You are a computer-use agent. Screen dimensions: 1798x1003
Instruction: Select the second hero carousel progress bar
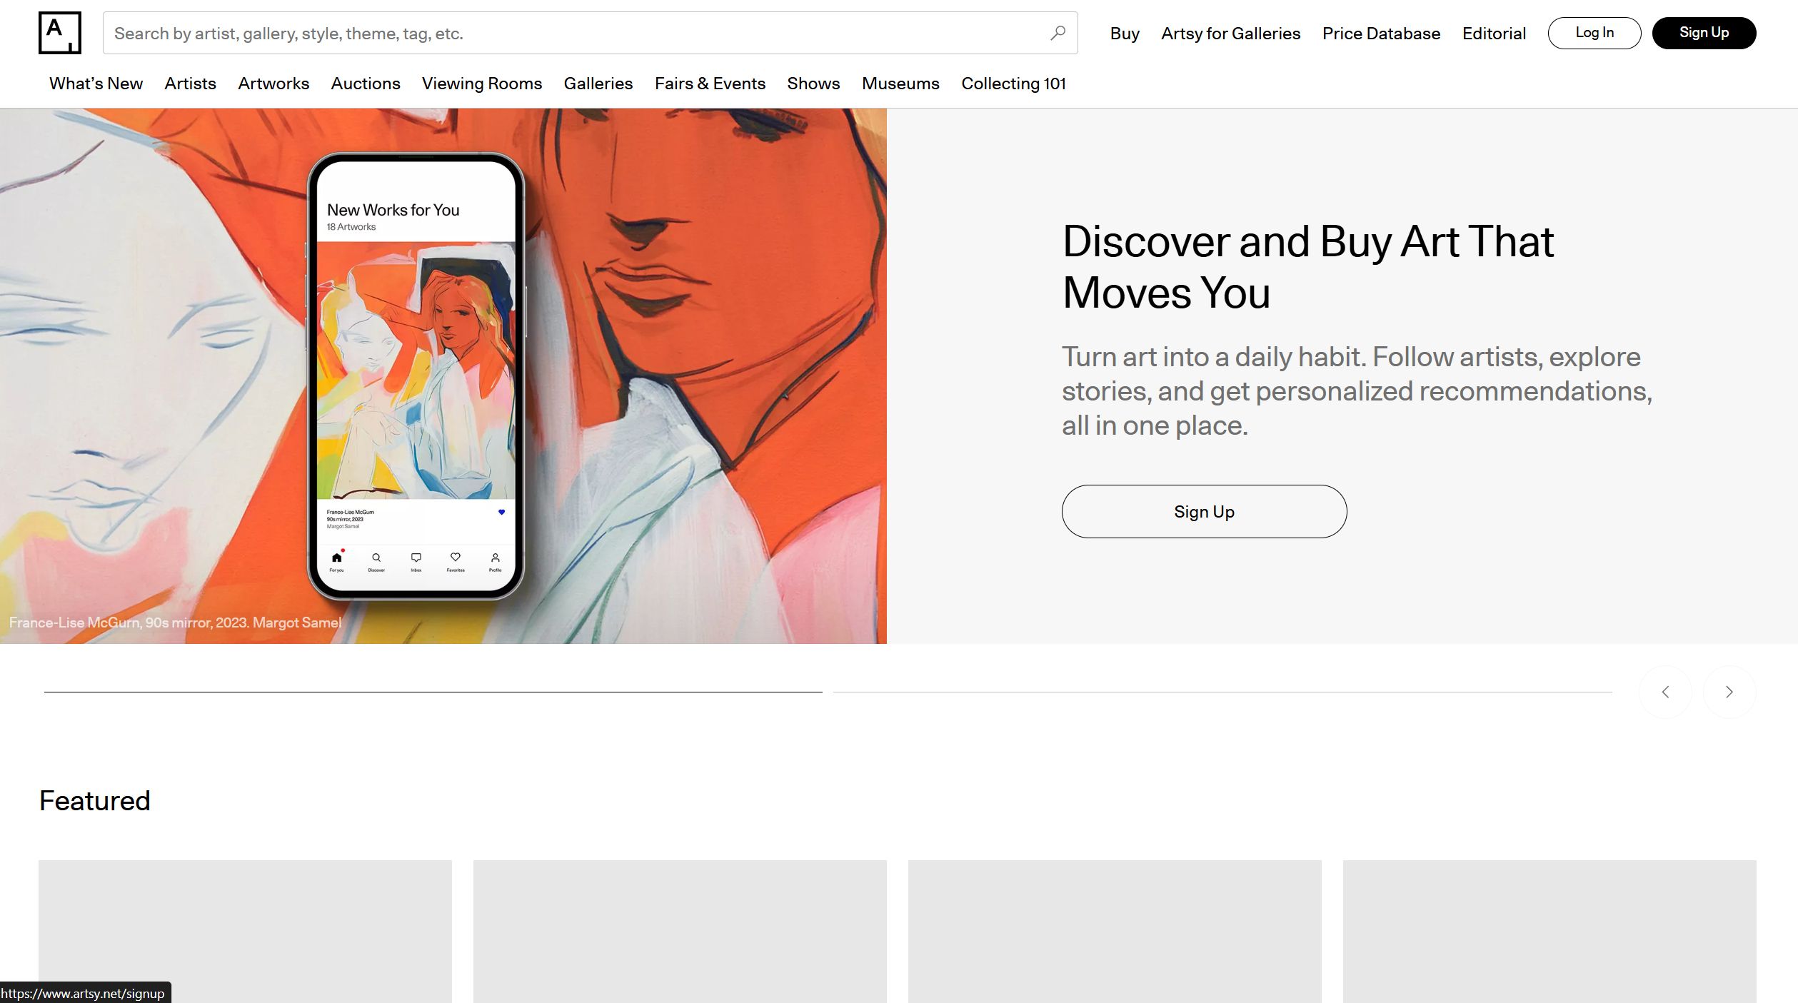click(x=1222, y=692)
